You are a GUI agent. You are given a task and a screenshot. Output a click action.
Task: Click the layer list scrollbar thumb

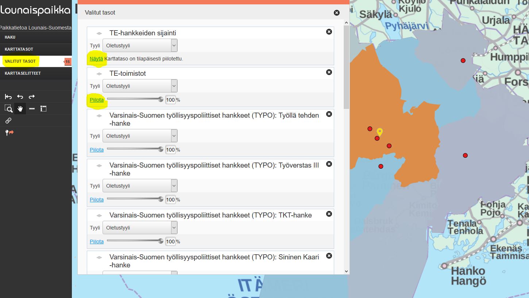tap(347, 67)
